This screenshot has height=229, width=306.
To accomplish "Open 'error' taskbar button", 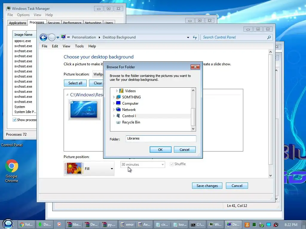I will (127, 224).
